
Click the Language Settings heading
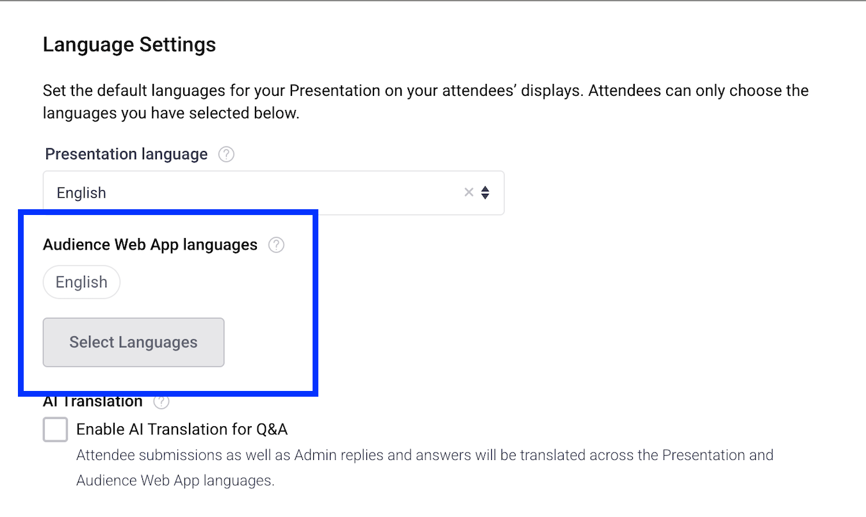pyautogui.click(x=129, y=45)
